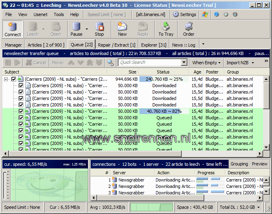Click the NewsLeecher icon in title bar
Screen dimensions: 272x214
click(x=5, y=5)
